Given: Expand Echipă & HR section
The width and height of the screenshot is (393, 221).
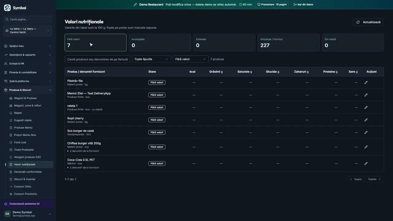Looking at the screenshot, I should [x=28, y=64].
